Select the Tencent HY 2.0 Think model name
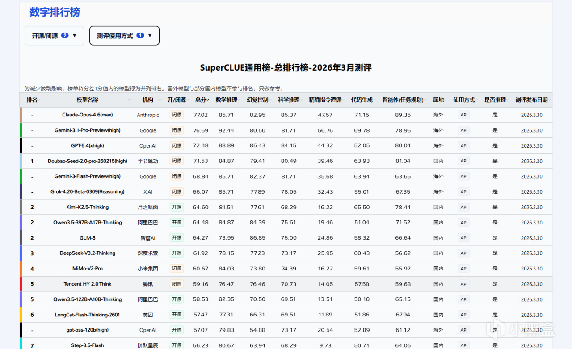This screenshot has width=572, height=349. point(88,284)
